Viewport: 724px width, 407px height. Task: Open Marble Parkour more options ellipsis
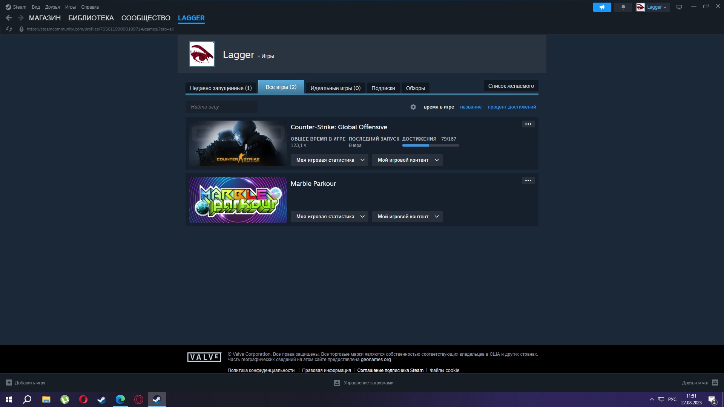click(x=528, y=181)
